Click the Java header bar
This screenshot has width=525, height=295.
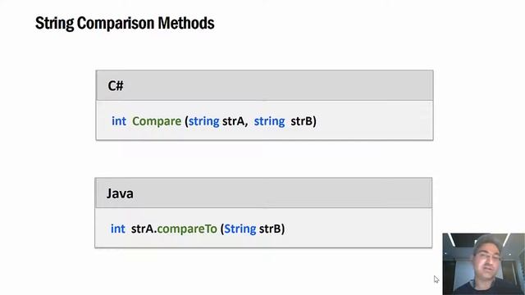(x=263, y=193)
